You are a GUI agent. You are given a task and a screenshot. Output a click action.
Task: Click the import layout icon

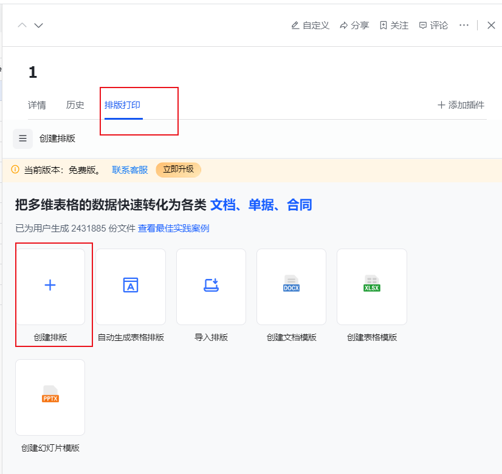pos(211,286)
